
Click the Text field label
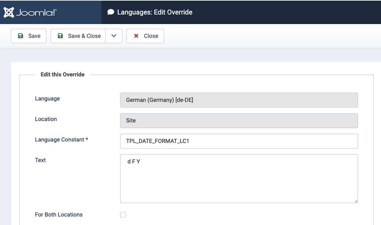[40, 160]
